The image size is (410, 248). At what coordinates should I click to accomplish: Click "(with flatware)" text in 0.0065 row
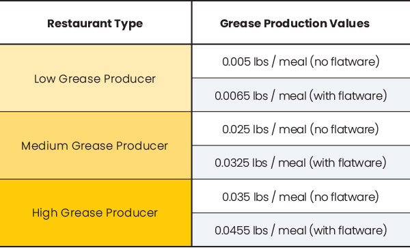pyautogui.click(x=348, y=96)
